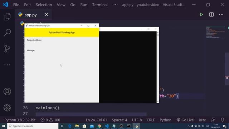Show hidden menu items via title bar ellipsis
This screenshot has width=229, height=129.
115,5
